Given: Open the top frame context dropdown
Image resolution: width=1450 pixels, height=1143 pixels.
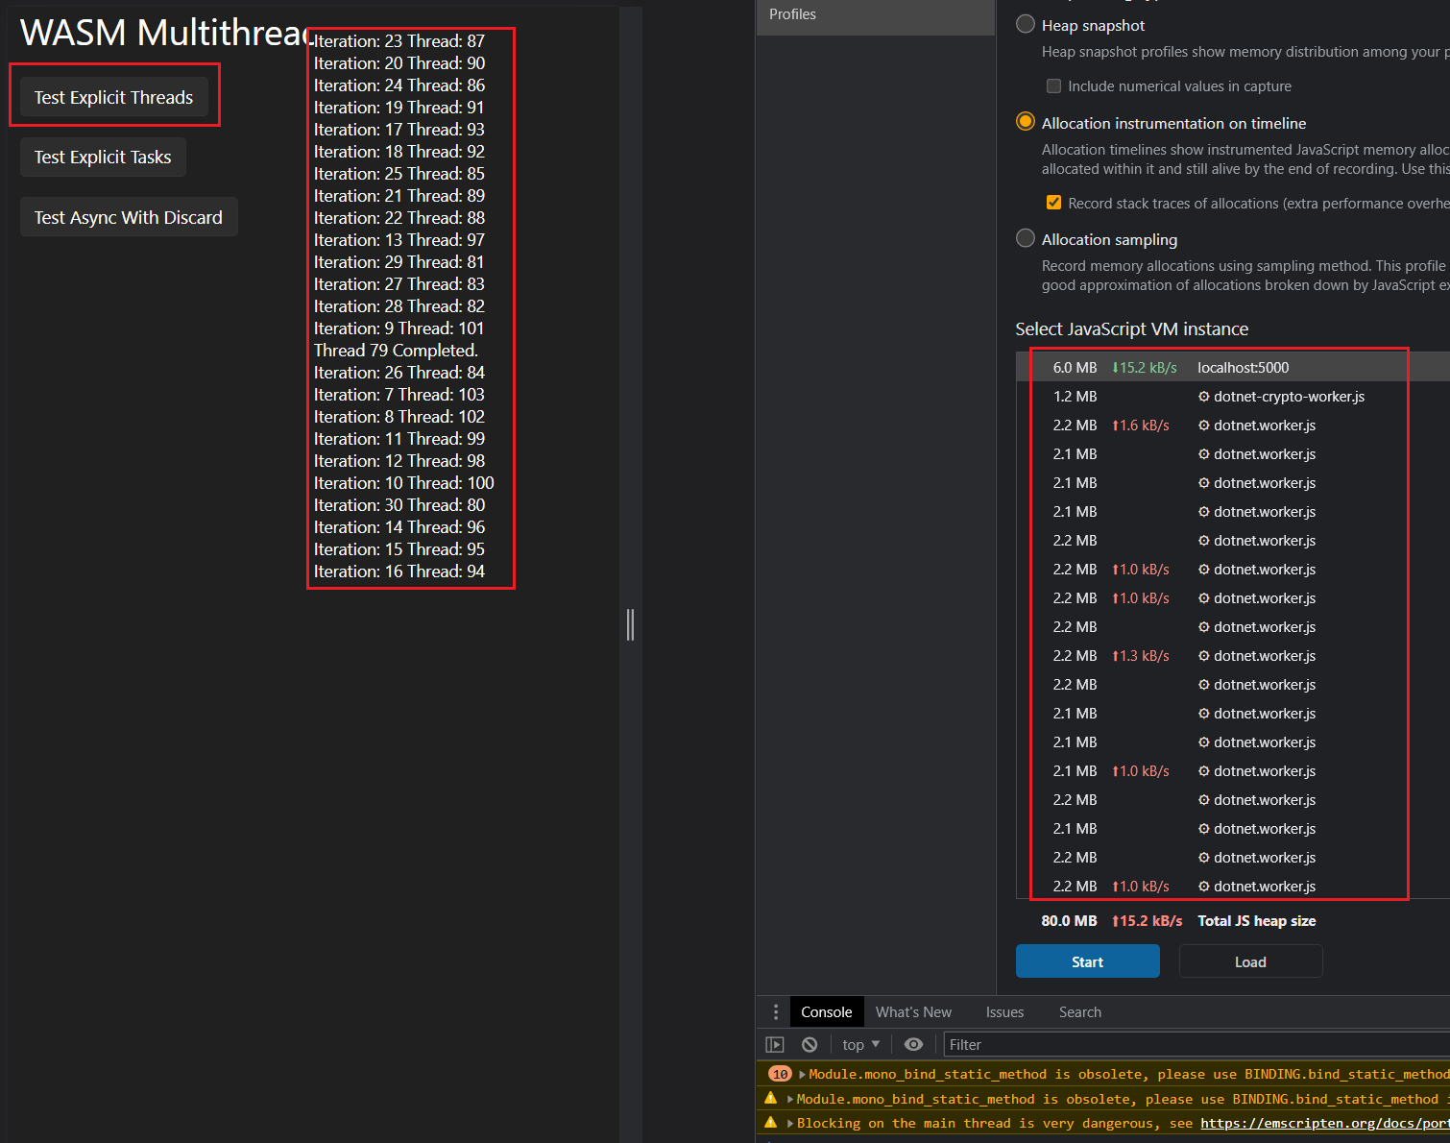Looking at the screenshot, I should [x=859, y=1044].
